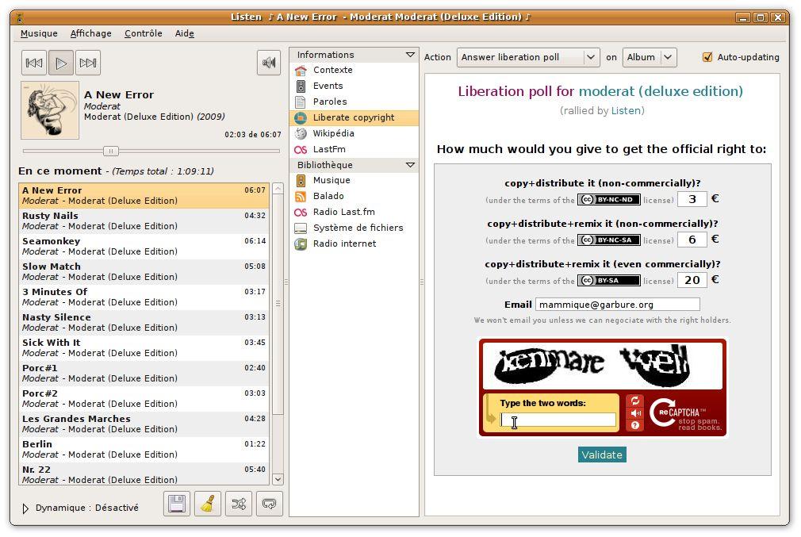Open reCAPTCHA help question mark icon
Viewport: 801px width, 537px height.
(635, 425)
